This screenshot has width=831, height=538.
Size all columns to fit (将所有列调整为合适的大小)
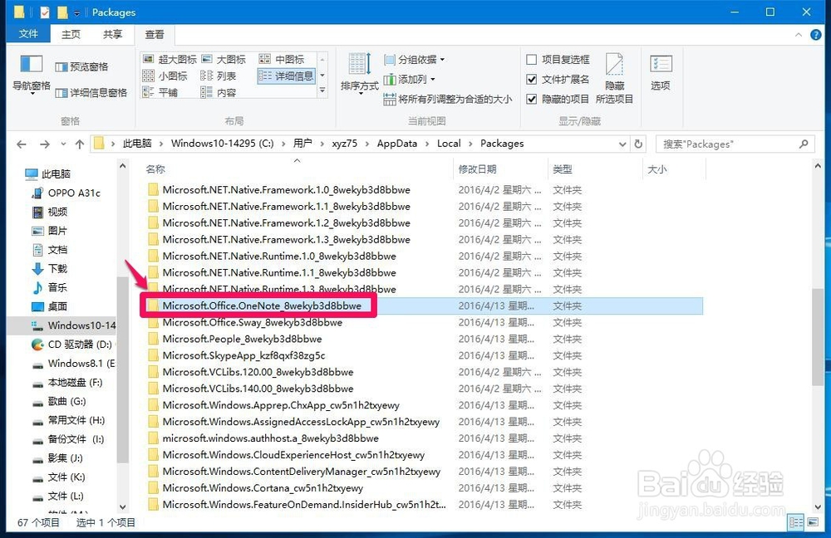(x=448, y=99)
